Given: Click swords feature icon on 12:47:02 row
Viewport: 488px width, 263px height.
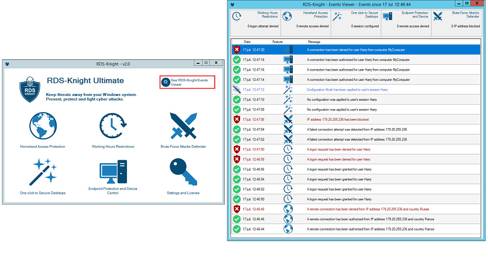Looking at the screenshot, I should pos(288,139).
